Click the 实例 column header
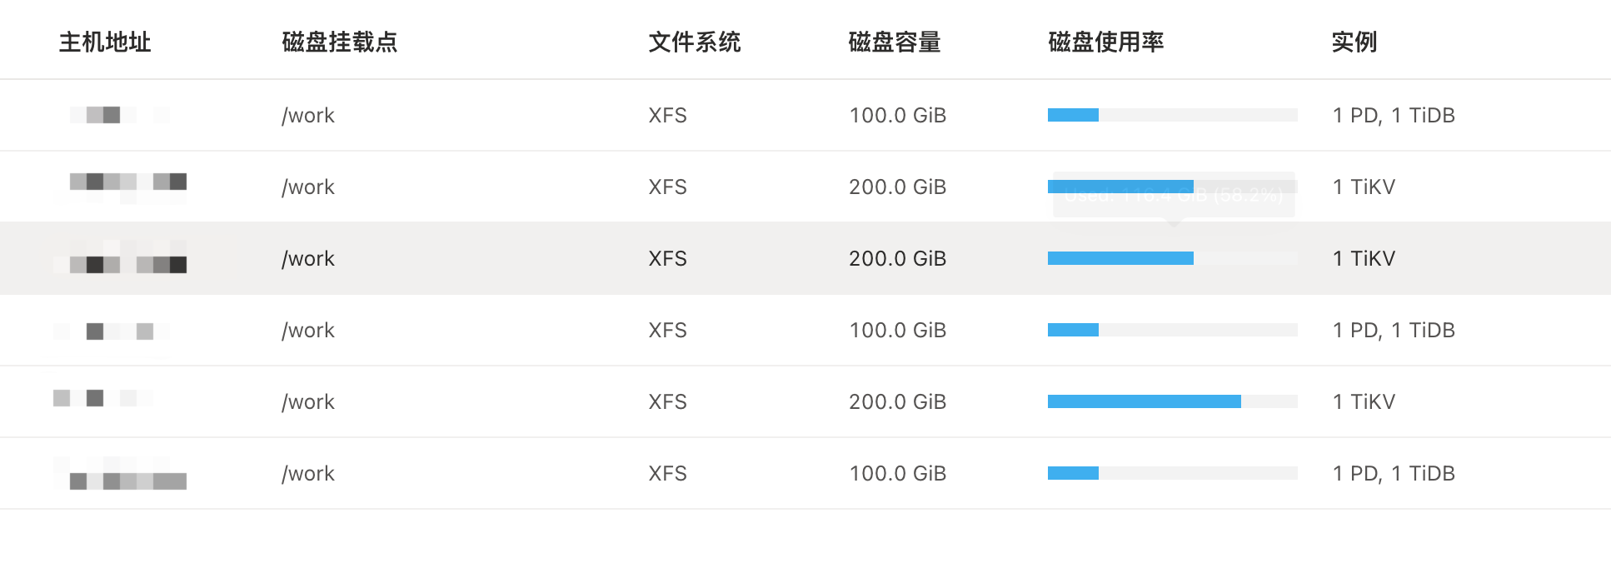1611x563 pixels. click(1354, 42)
